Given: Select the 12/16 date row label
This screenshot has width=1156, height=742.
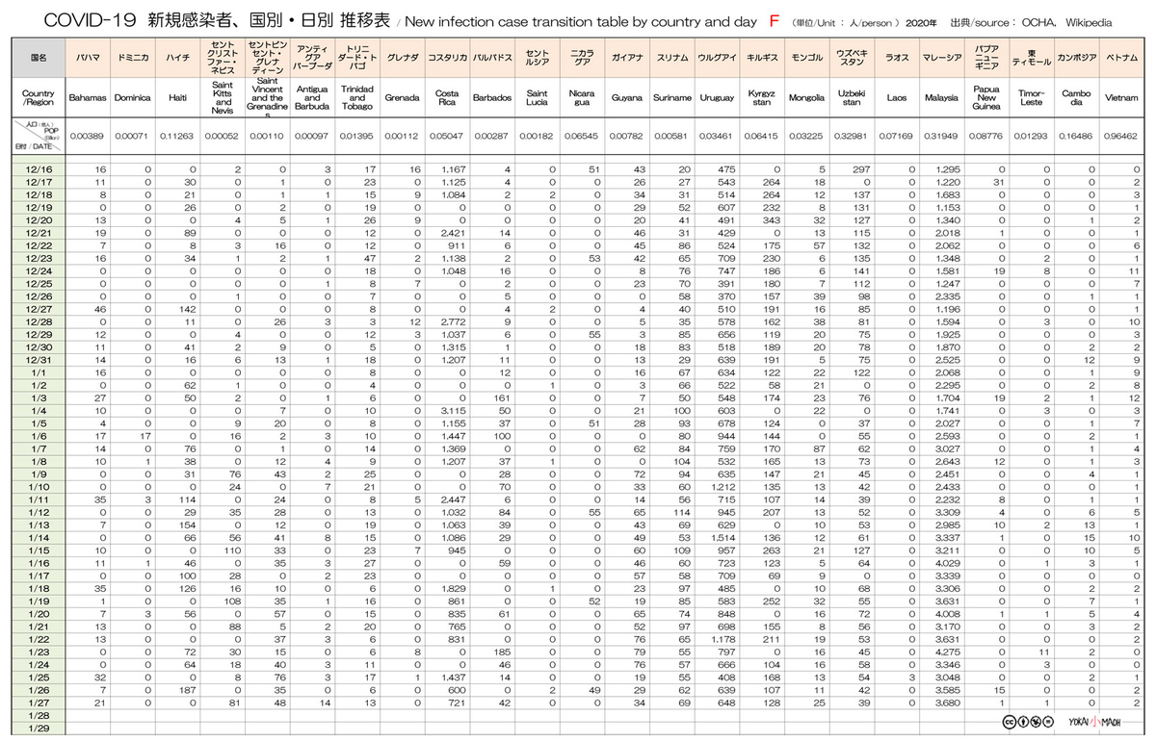Looking at the screenshot, I should point(39,169).
